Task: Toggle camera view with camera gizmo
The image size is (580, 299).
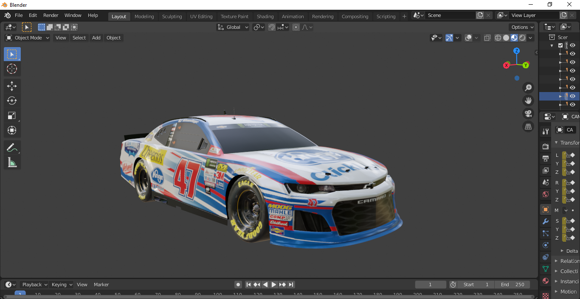Action: tap(528, 114)
